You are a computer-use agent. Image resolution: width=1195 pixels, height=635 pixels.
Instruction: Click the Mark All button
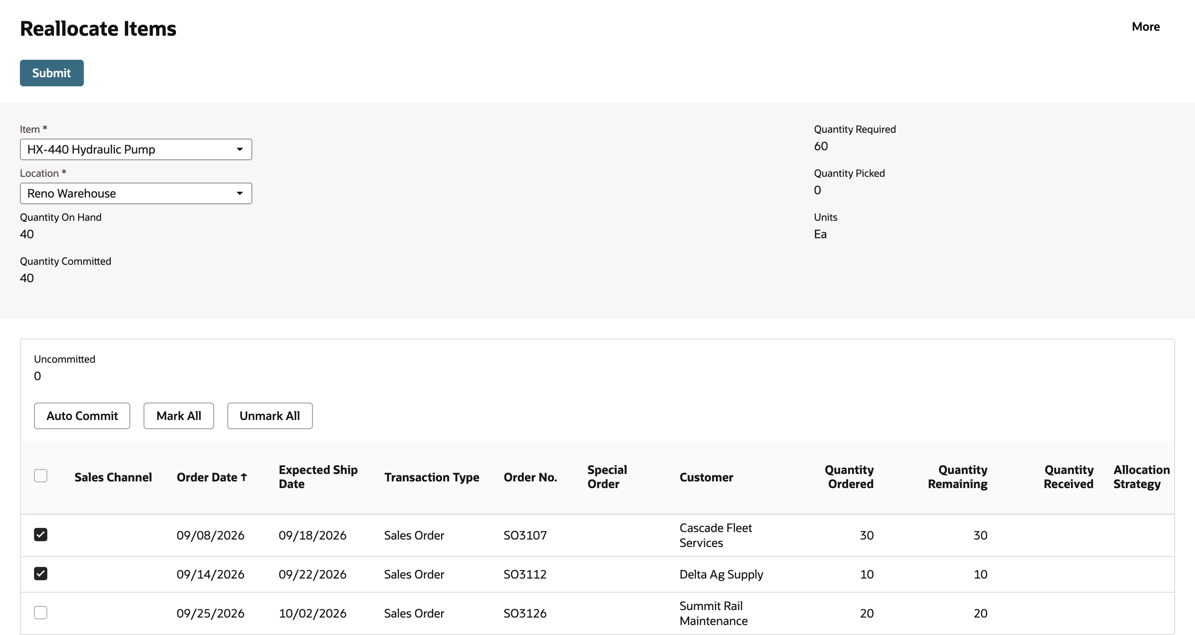point(178,416)
